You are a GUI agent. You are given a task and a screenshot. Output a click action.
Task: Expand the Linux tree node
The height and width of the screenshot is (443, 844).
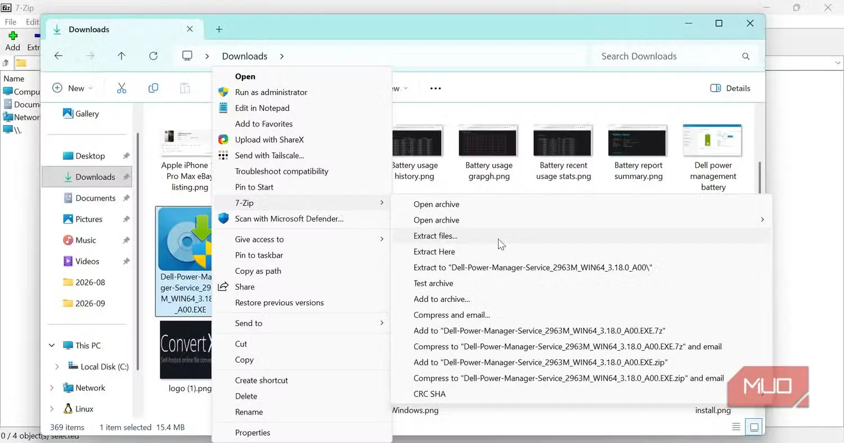click(52, 409)
